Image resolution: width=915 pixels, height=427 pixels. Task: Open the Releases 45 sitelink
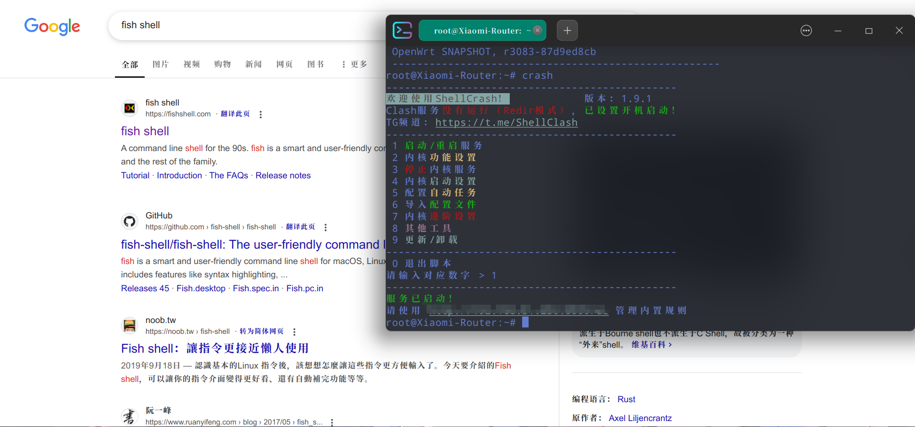(x=145, y=288)
